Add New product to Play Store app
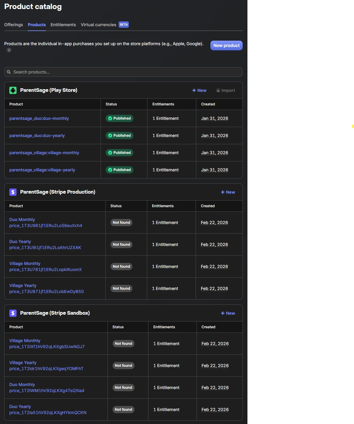Screen dimensions: 354x424 tap(199, 90)
